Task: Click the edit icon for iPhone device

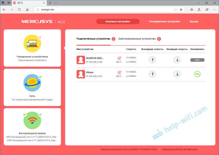Action: pyautogui.click(x=119, y=72)
